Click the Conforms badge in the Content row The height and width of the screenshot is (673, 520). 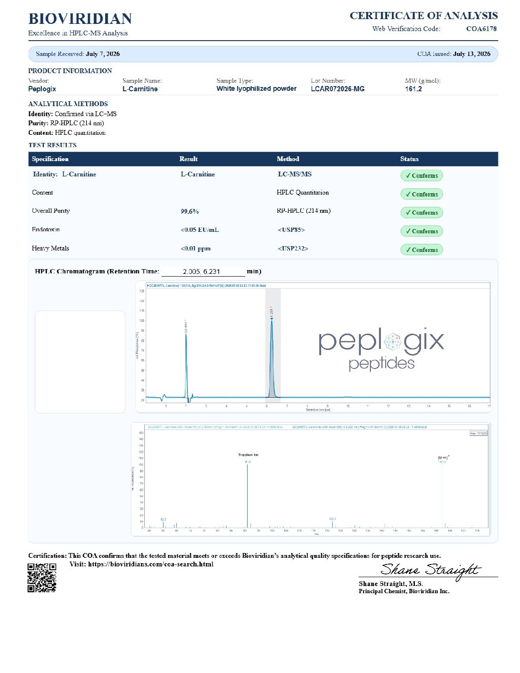click(422, 194)
